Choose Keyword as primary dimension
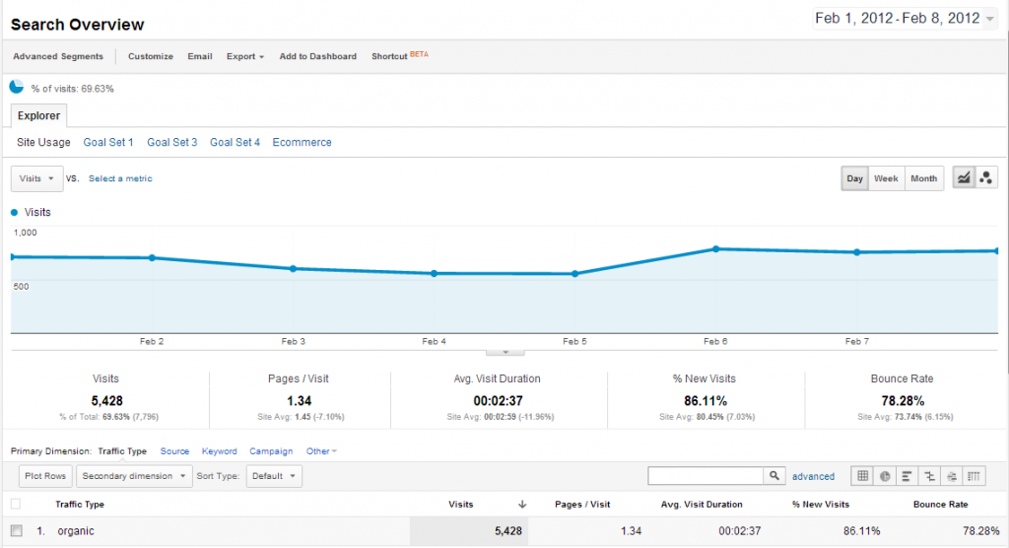 220,451
